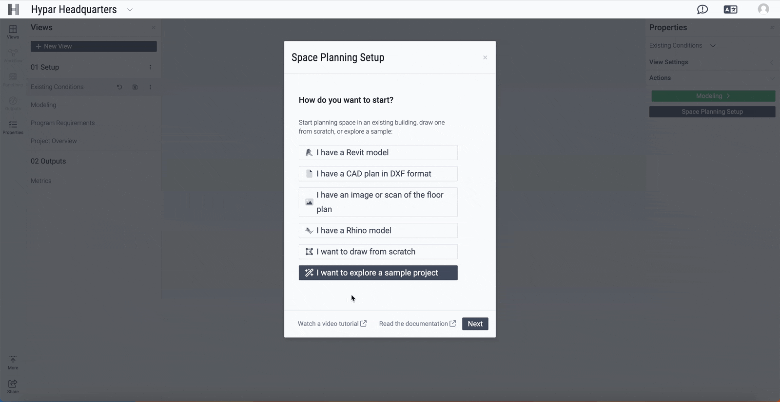
Task: Select the "I have a Revit model" option
Action: click(378, 152)
